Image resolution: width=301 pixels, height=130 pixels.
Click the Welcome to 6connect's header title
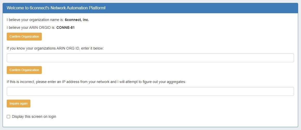56,8
